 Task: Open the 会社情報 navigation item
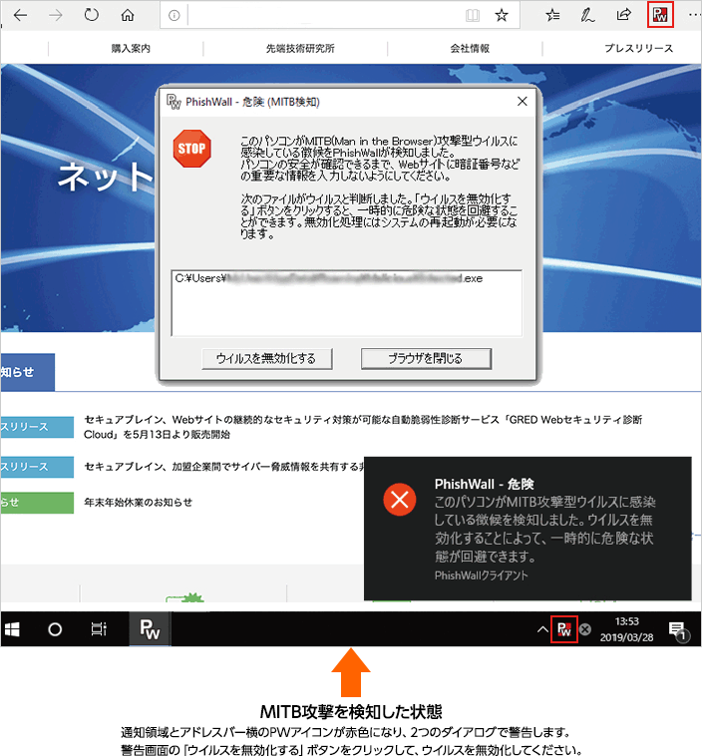470,48
